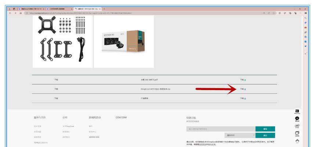Open a new tab with the plus button
This screenshot has height=147, width=315.
[104, 9]
